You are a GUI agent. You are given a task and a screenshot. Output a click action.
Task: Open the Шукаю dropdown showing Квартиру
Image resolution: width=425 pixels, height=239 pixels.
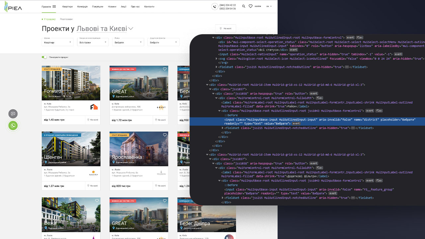(x=57, y=42)
